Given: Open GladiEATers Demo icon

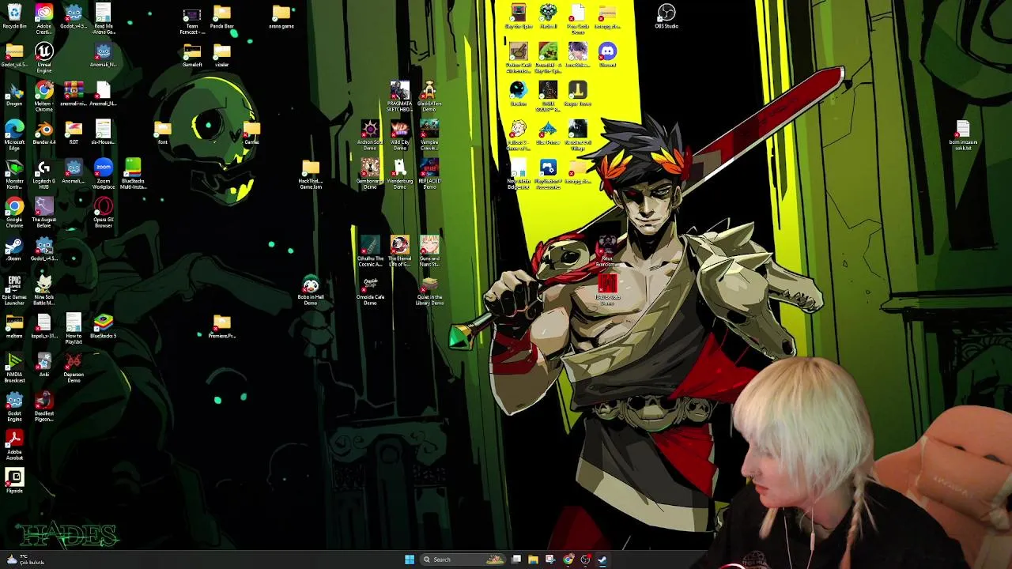Looking at the screenshot, I should pyautogui.click(x=429, y=96).
